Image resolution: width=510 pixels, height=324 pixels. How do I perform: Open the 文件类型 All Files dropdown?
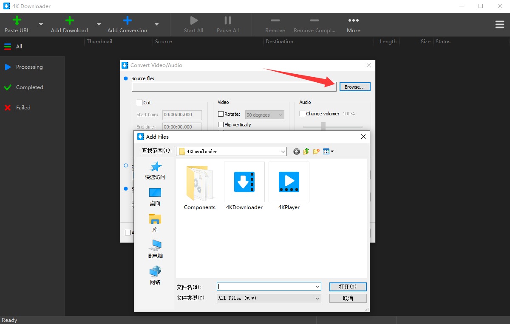269,298
